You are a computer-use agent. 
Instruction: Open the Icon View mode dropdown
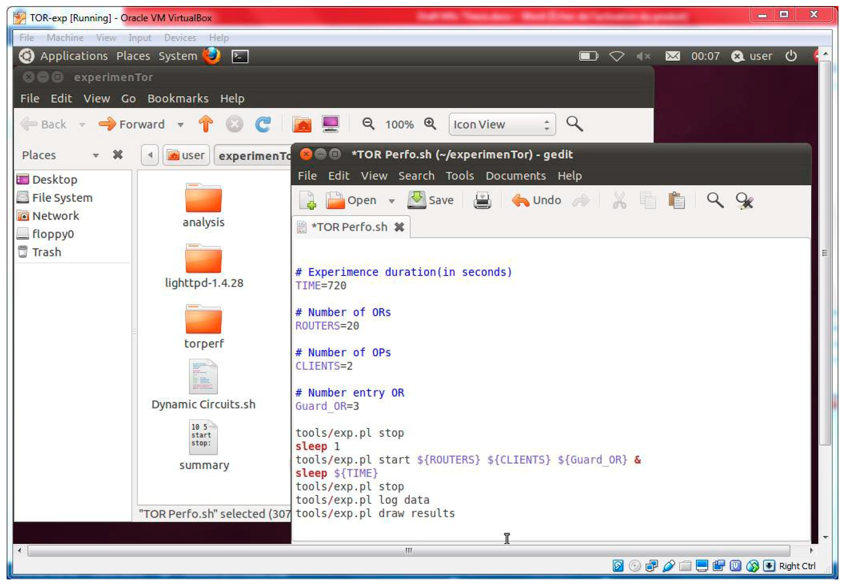502,125
